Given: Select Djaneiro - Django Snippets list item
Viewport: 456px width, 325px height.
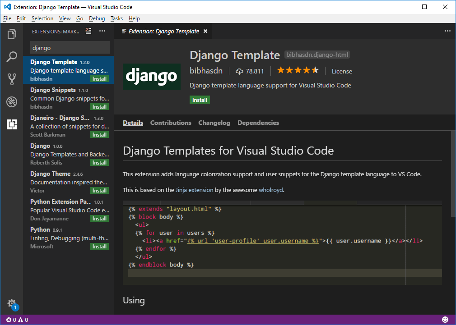Looking at the screenshot, I should (68, 126).
